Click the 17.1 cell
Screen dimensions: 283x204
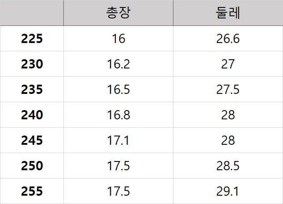point(118,140)
